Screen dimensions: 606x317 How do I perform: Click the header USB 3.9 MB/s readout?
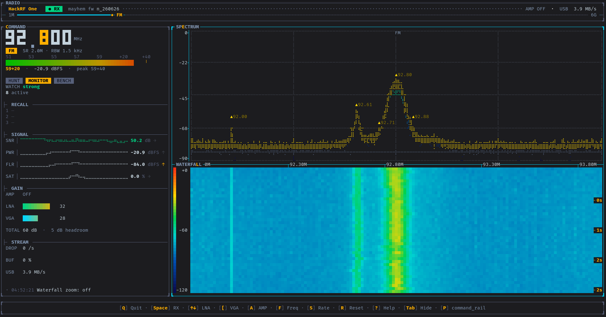578,9
